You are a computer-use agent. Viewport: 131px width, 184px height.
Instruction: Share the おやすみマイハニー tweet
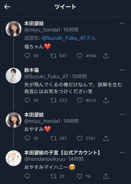click(x=106, y=176)
